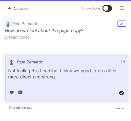The width and height of the screenshot is (131, 121).
Task: Click Pete Bernardo's name above the topic
Action: (x=25, y=24)
